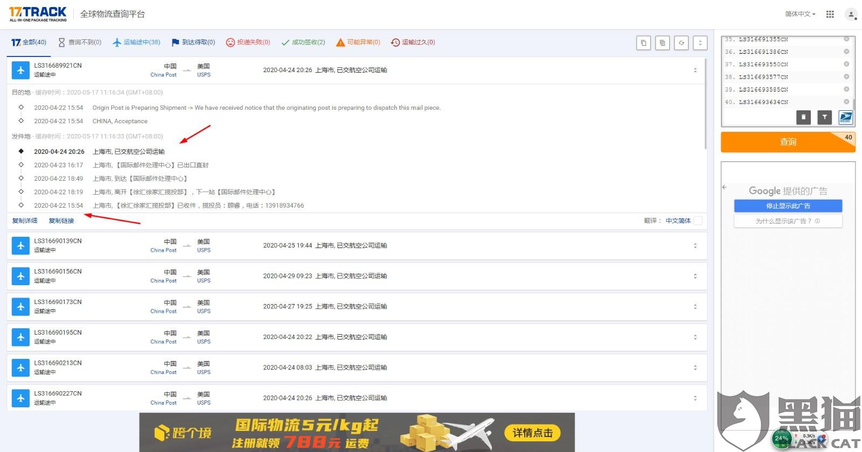Expand details for LS316690156CN row
The width and height of the screenshot is (862, 452).
pyautogui.click(x=695, y=276)
